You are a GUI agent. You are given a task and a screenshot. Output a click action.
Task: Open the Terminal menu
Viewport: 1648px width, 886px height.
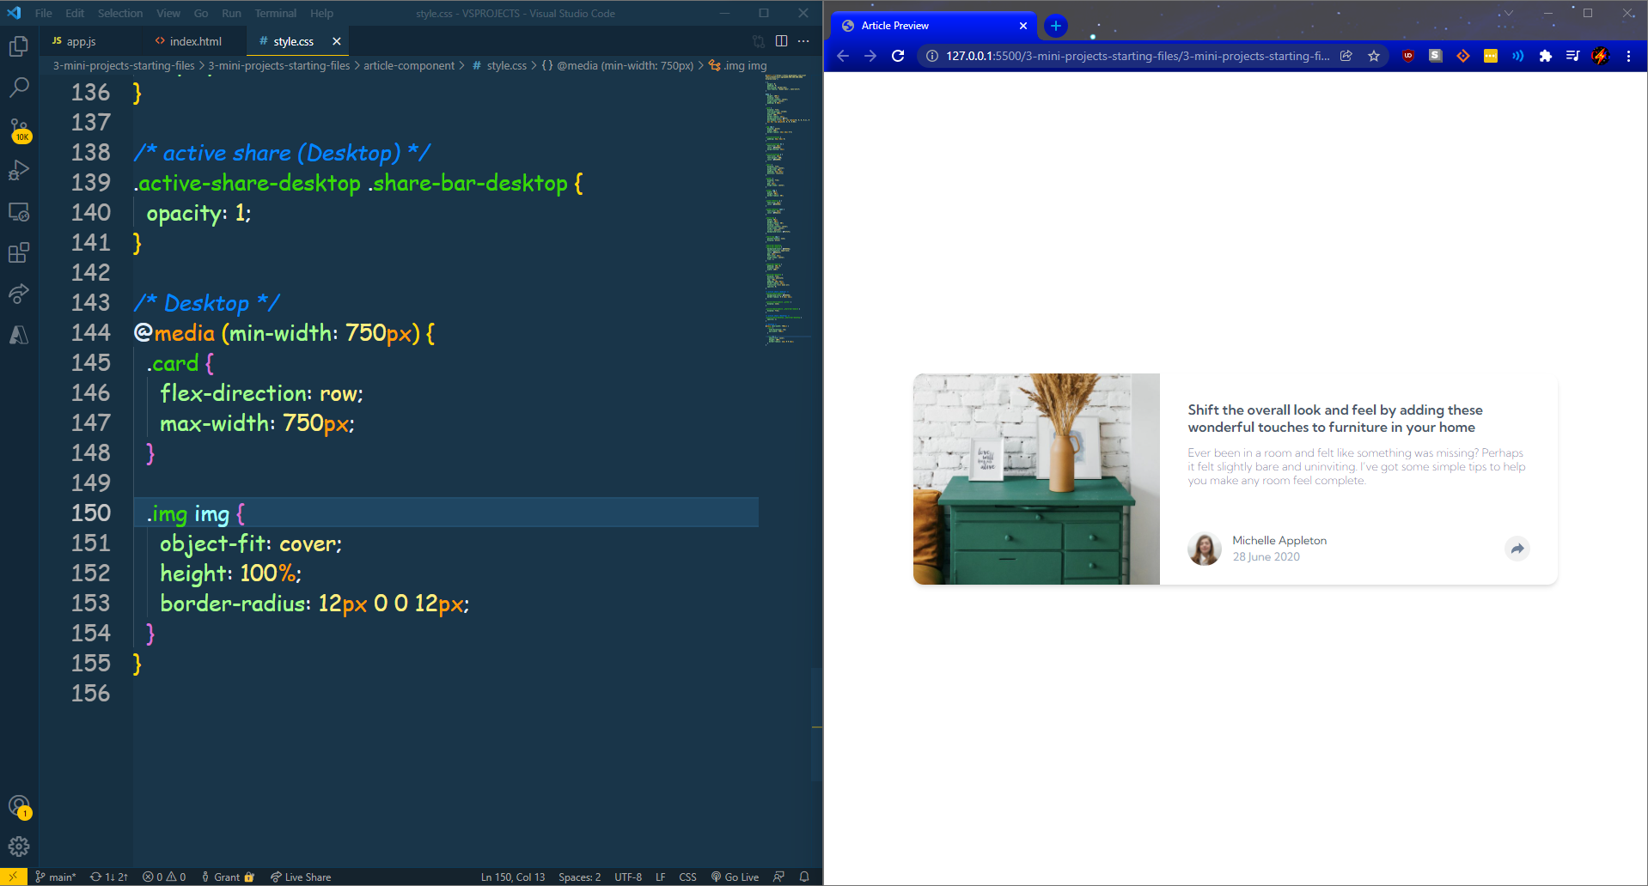point(275,13)
